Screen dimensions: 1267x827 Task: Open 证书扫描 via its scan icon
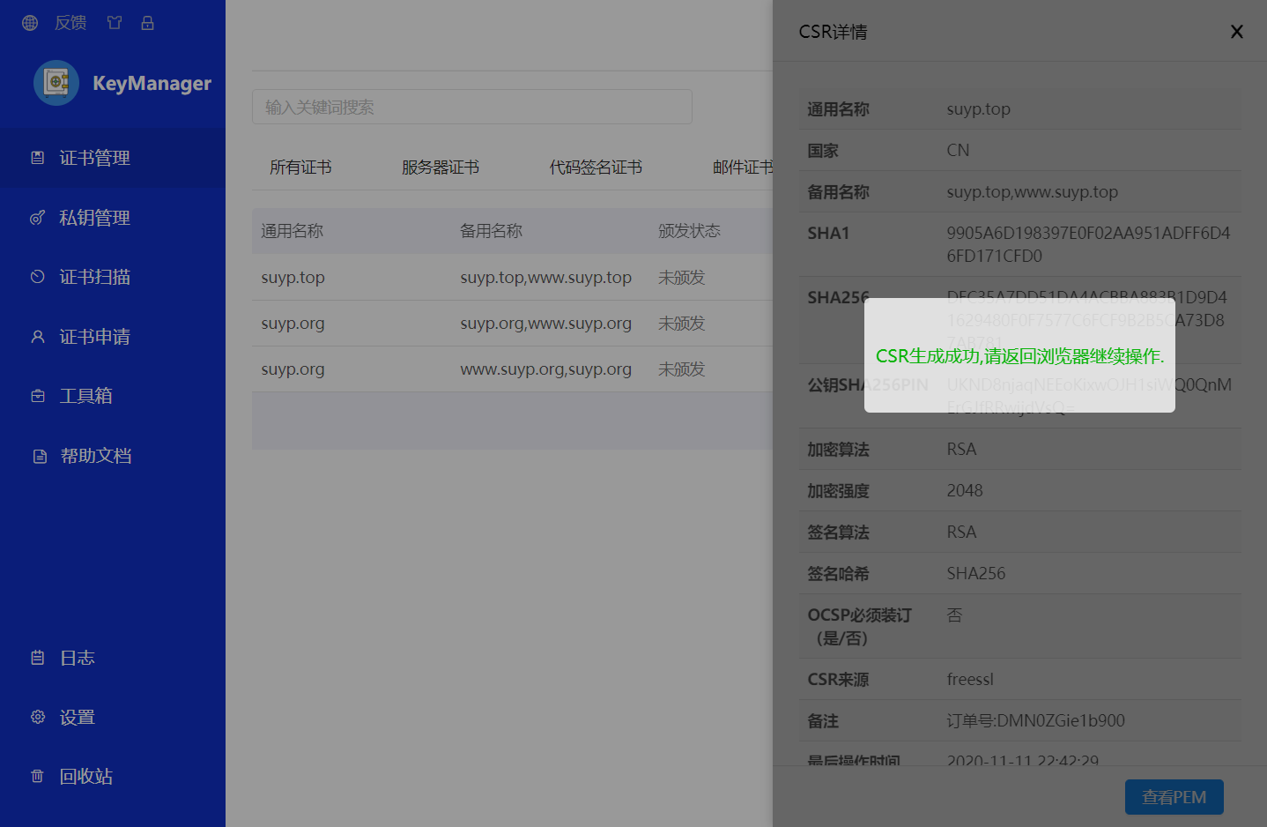[37, 276]
